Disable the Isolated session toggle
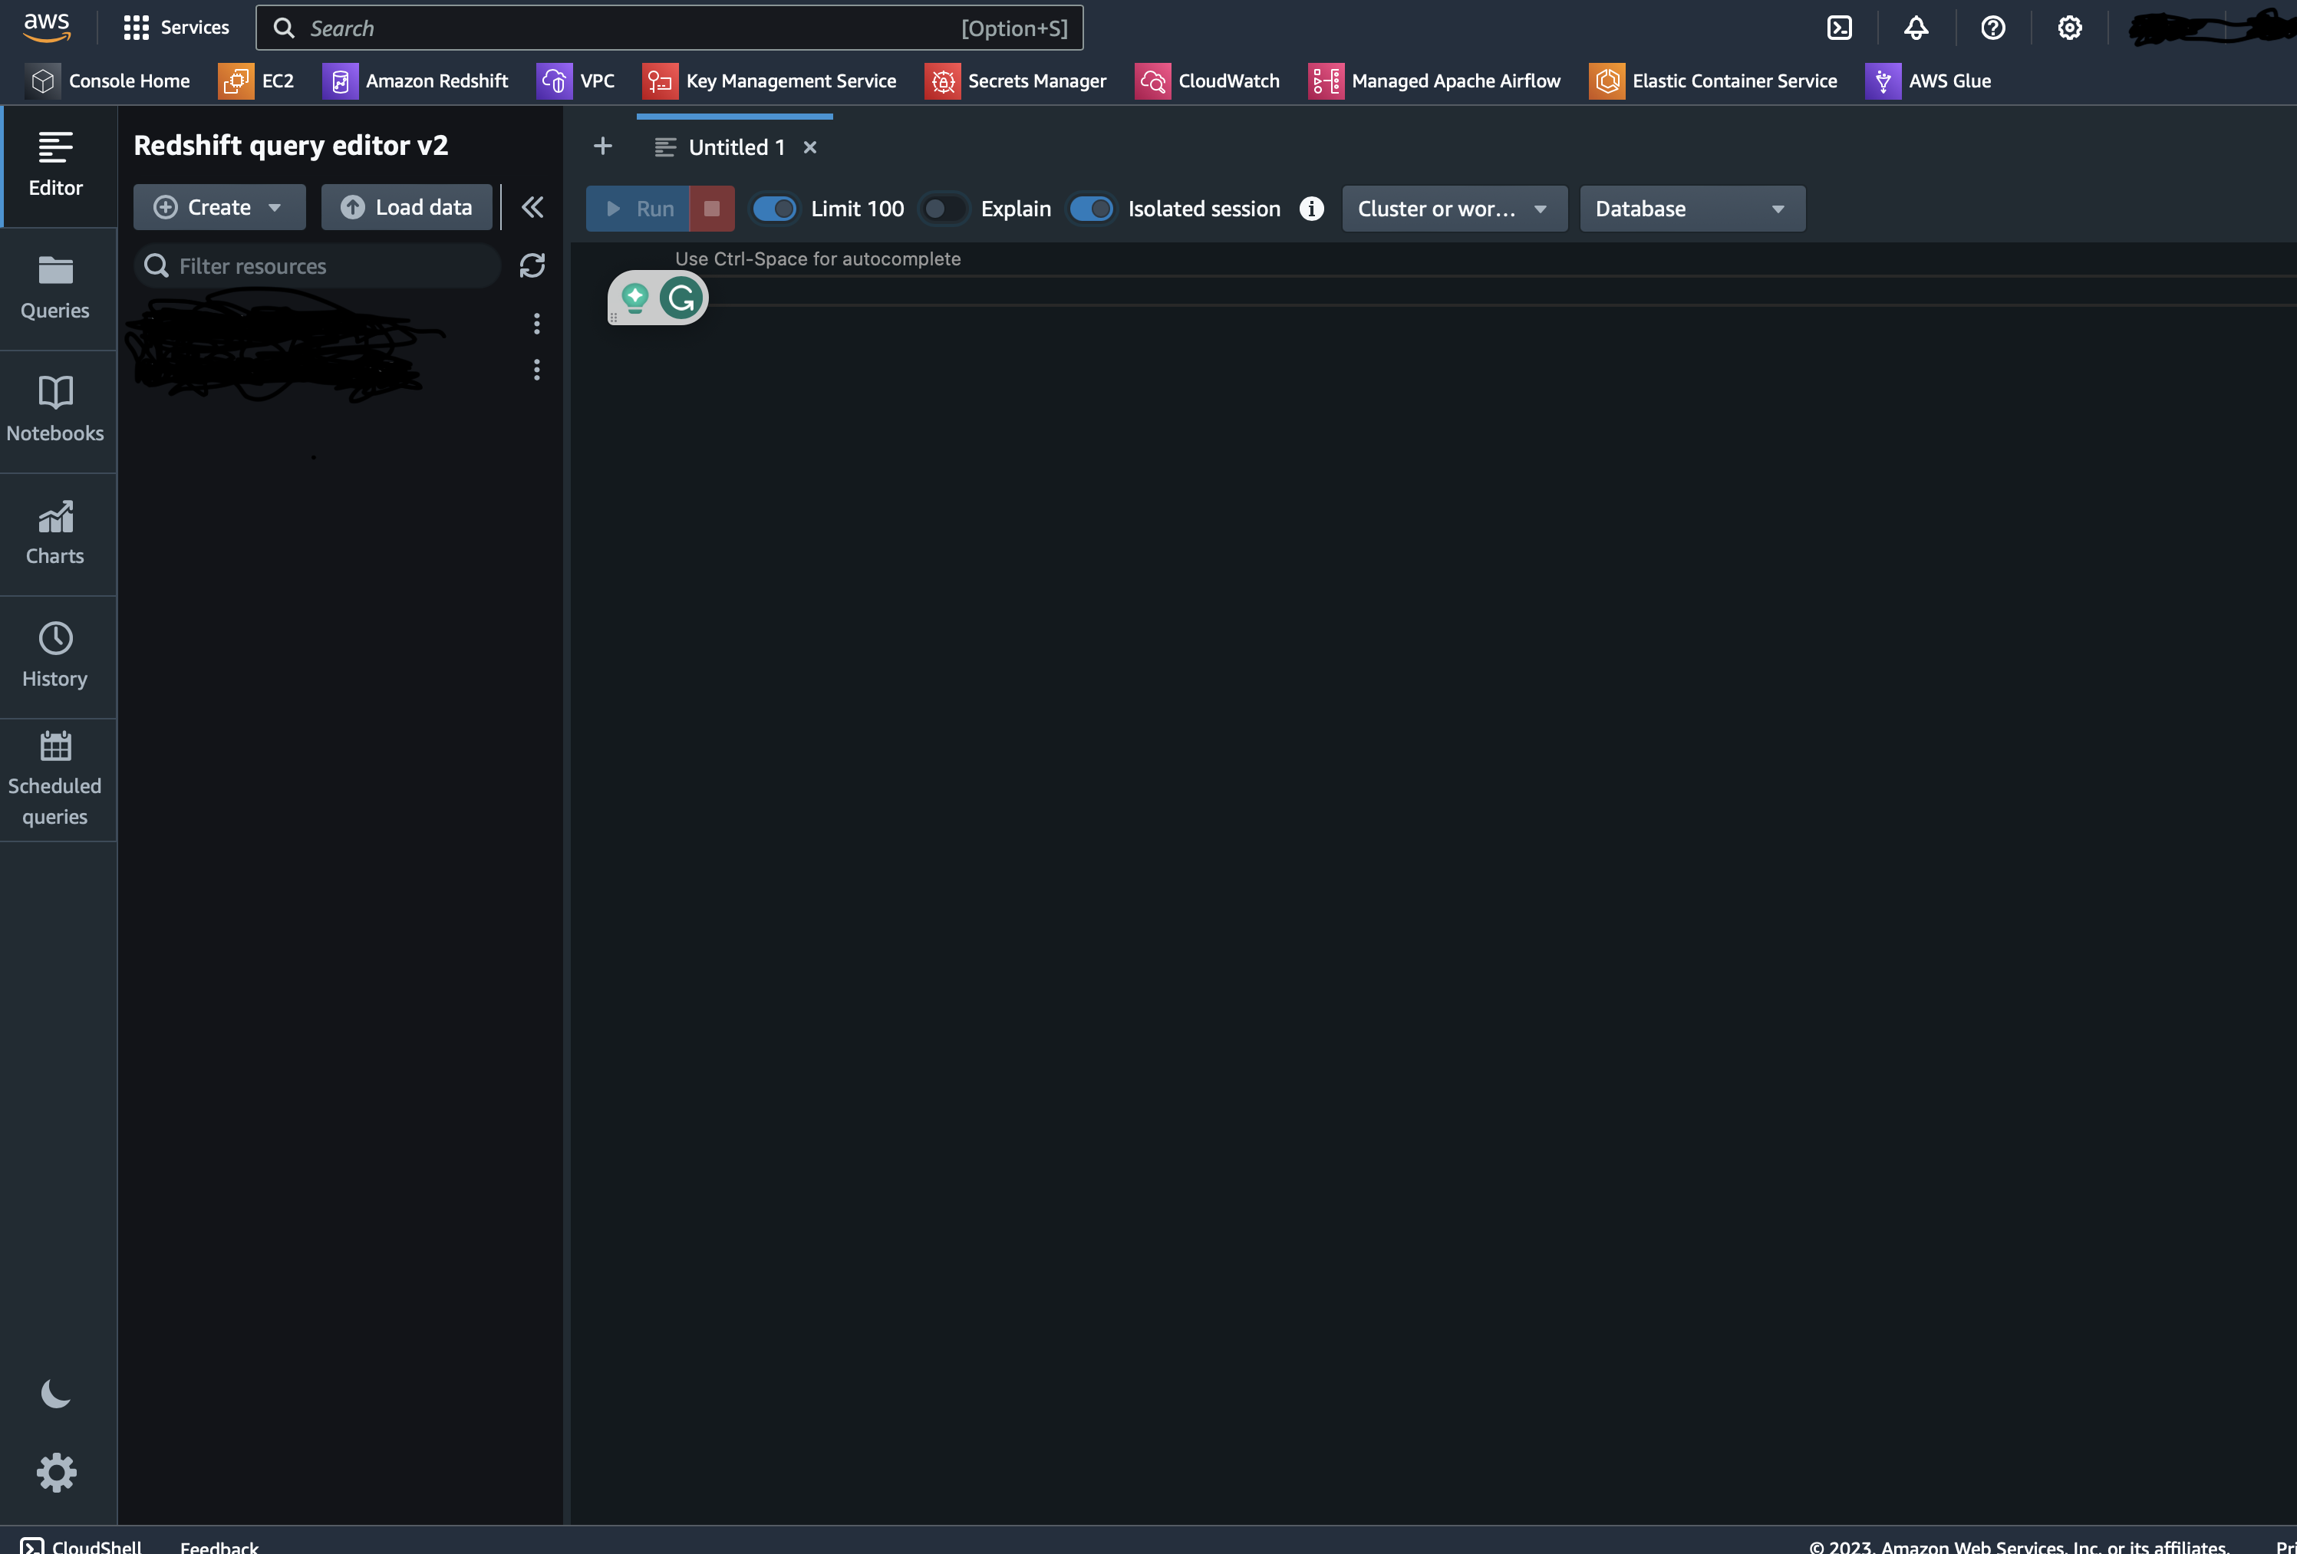 (x=1091, y=209)
